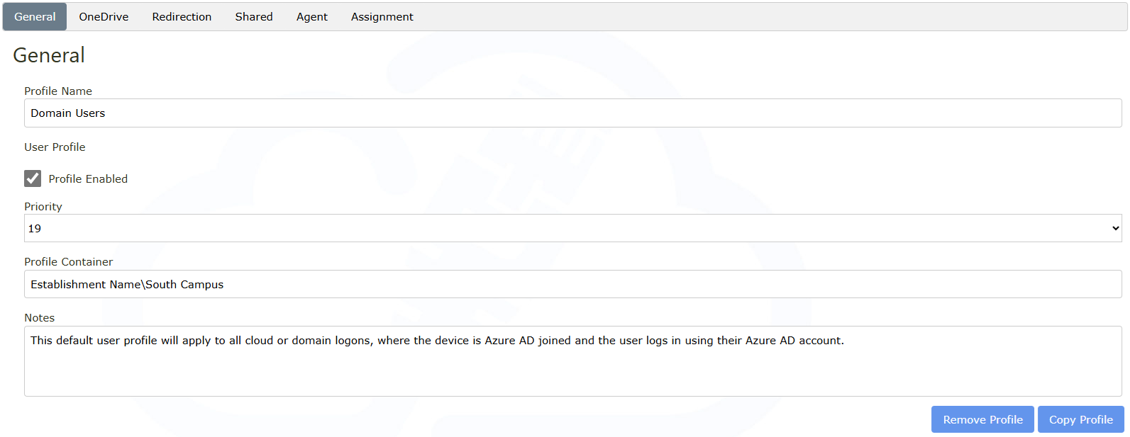Click the Notes label above the text area

[x=40, y=318]
